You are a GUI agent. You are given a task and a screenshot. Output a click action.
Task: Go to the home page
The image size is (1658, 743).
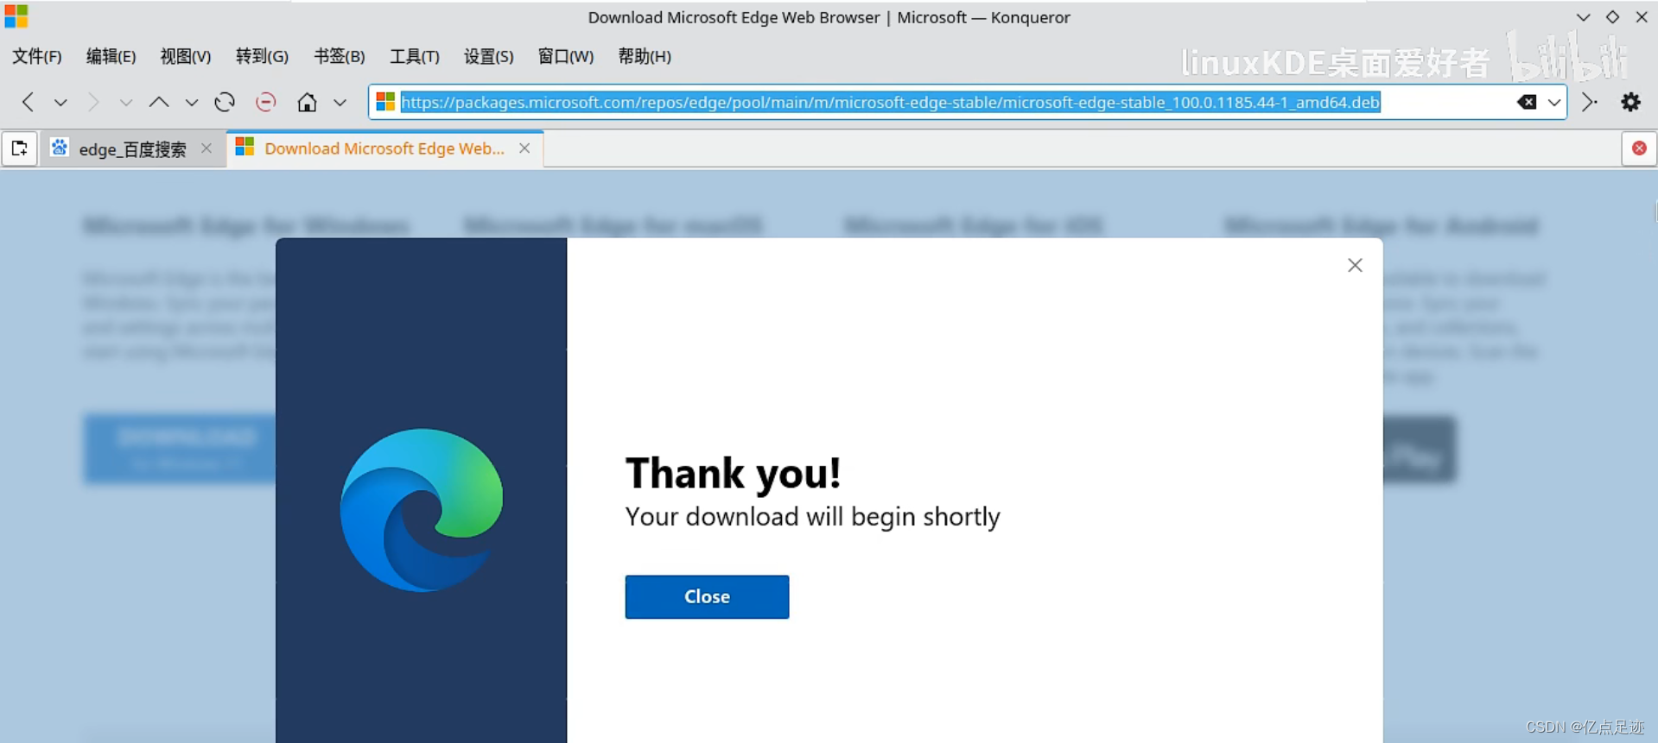click(x=307, y=102)
